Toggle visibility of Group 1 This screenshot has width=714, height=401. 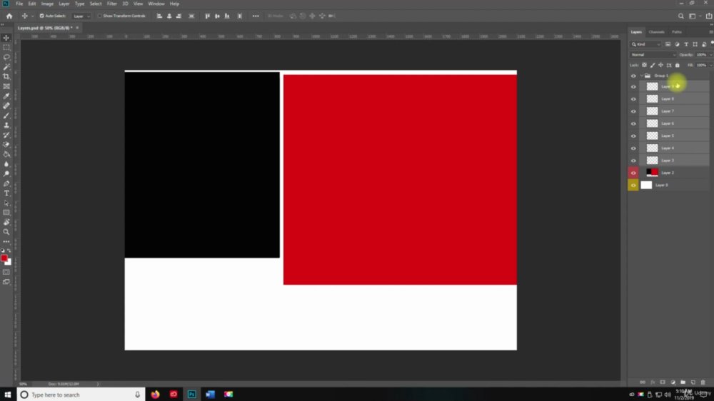[633, 76]
